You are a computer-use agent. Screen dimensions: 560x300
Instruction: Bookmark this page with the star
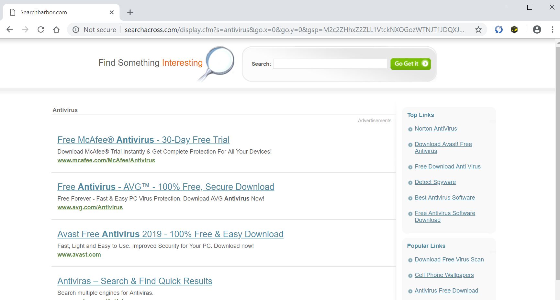pyautogui.click(x=478, y=30)
